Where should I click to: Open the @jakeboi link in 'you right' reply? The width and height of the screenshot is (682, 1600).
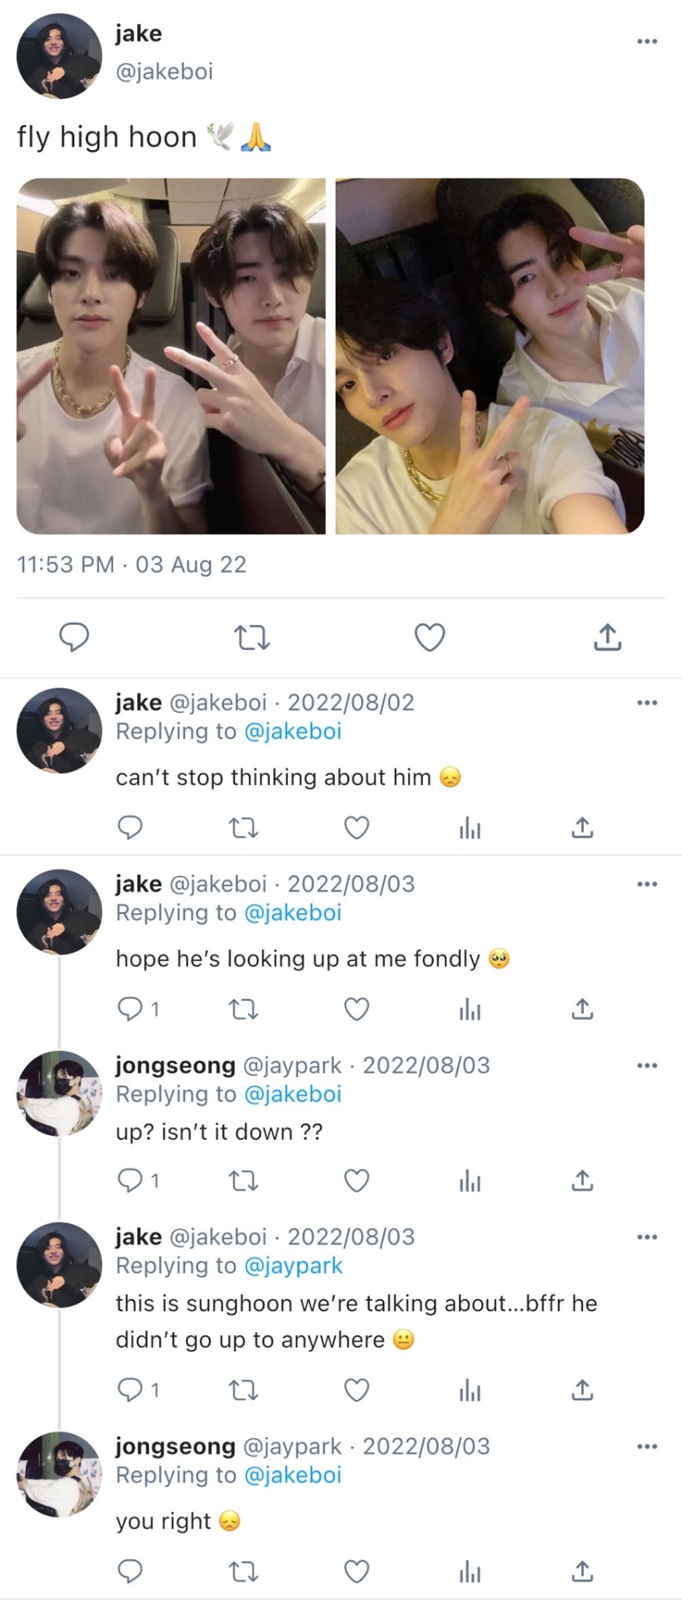[x=293, y=1475]
